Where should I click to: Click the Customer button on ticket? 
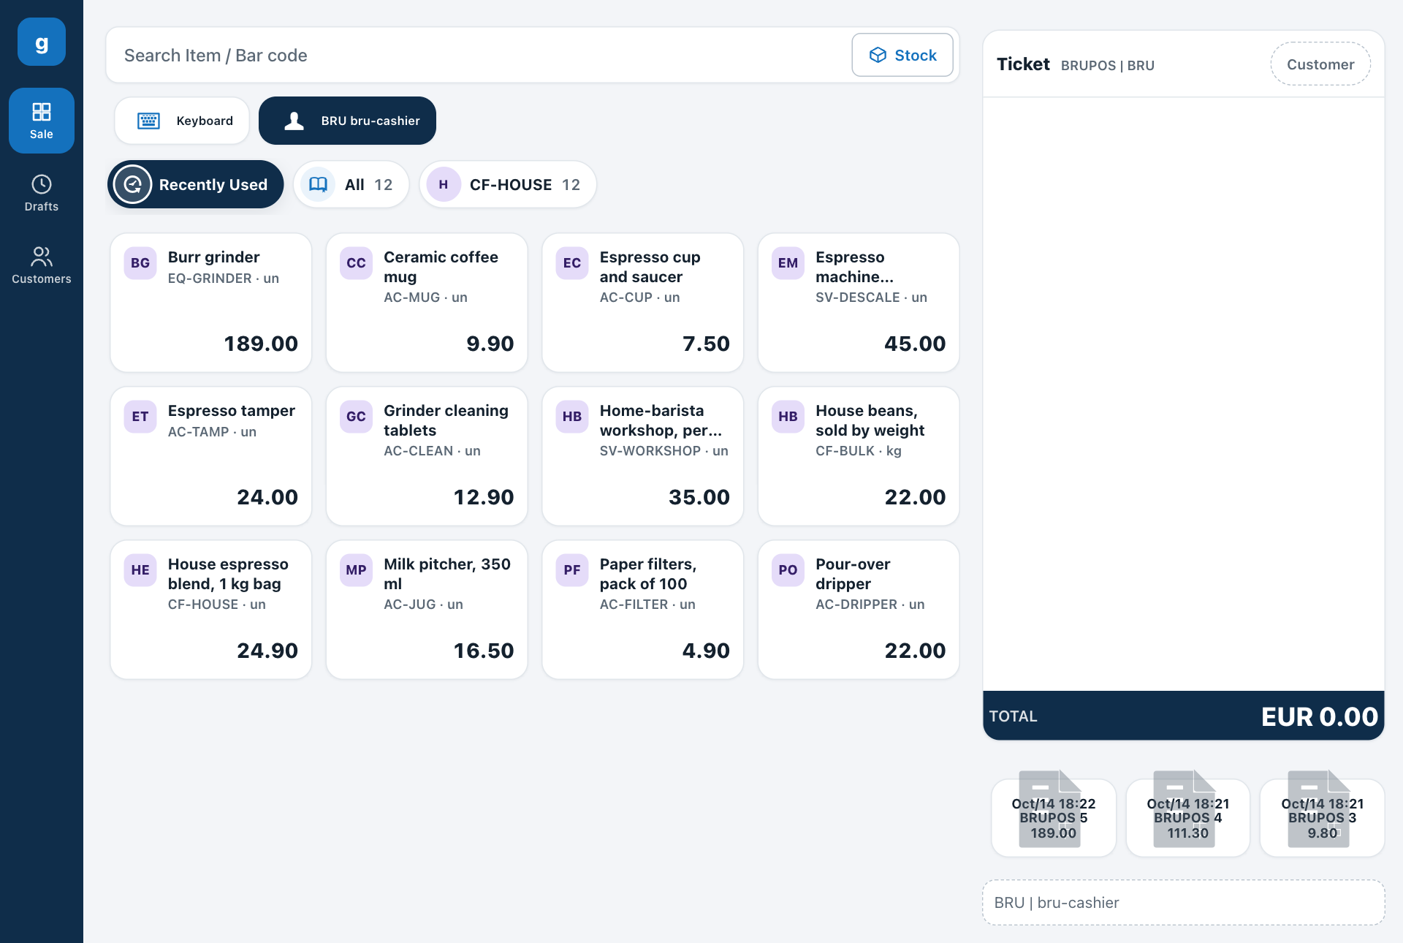pos(1320,64)
